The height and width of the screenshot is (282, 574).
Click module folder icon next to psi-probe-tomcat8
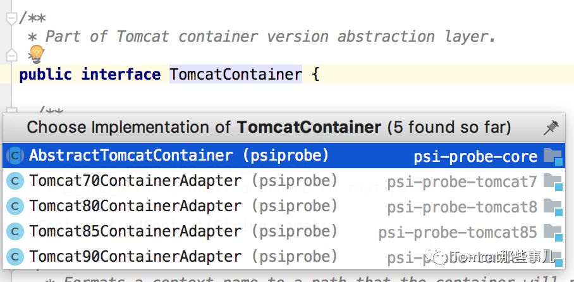553,207
